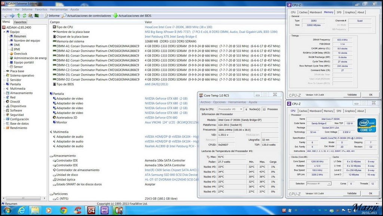Click the dark monitor icon in AIDA64 toolbar
This screenshot has width=383, height=216.
(x=37, y=16)
